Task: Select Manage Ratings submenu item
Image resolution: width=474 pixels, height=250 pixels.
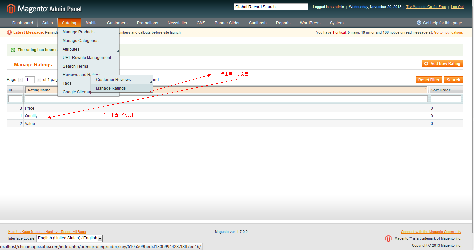Action: (122, 88)
